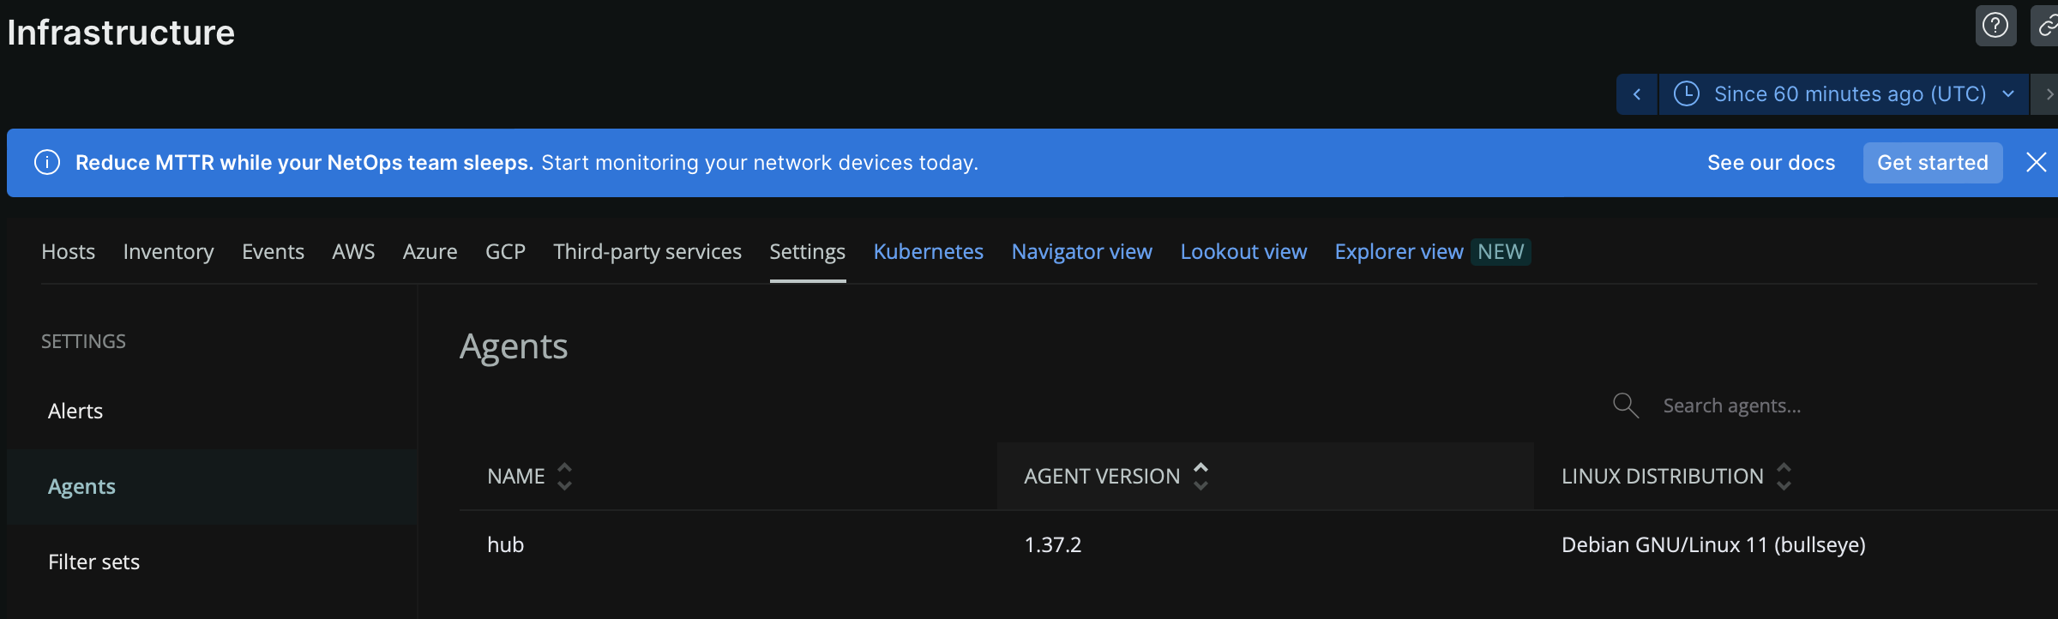
Task: Open the Kubernetes link
Action: pyautogui.click(x=928, y=251)
